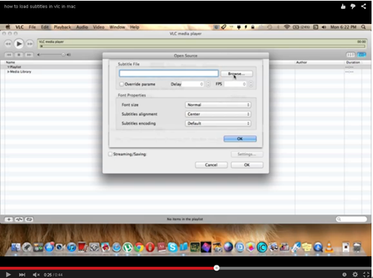Click the YouTube dislike thumbs-down icon
Viewport: 373px width, 278px height.
(353, 7)
